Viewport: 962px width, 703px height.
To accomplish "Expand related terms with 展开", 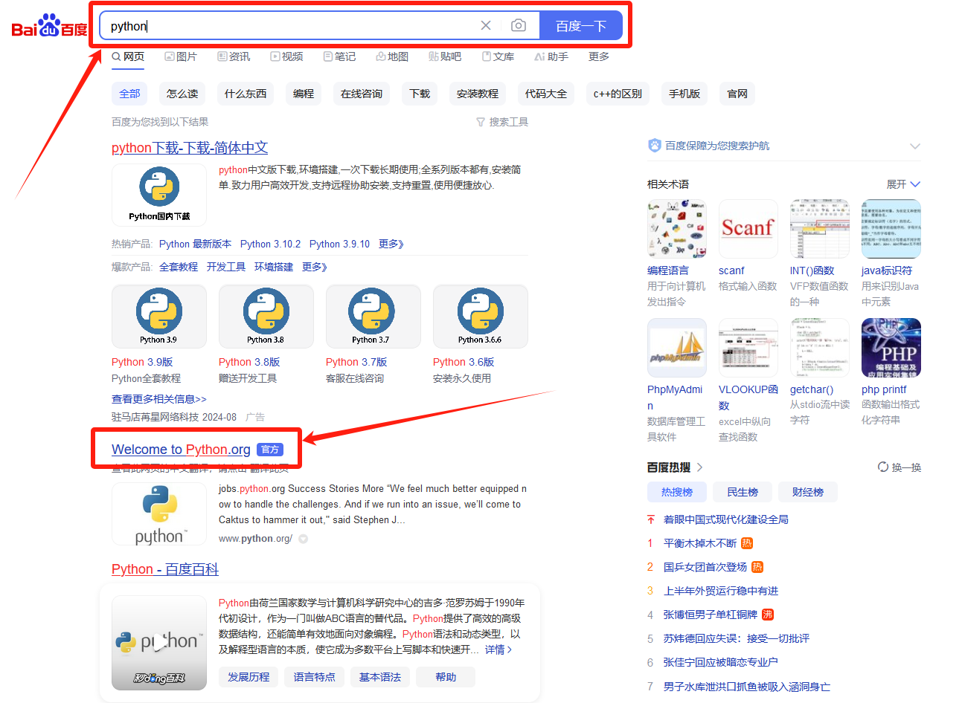I will pyautogui.click(x=903, y=184).
